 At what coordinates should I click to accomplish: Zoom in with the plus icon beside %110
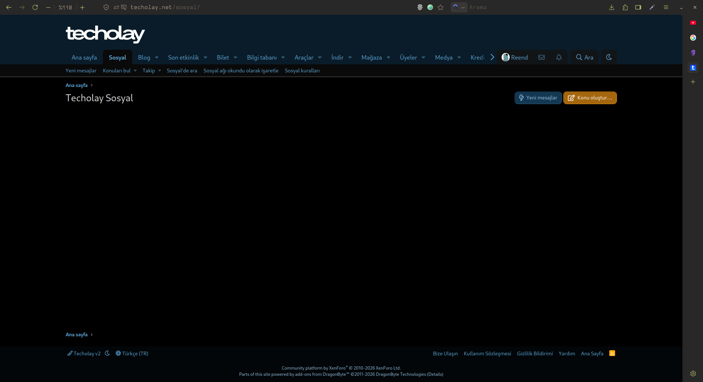[82, 7]
